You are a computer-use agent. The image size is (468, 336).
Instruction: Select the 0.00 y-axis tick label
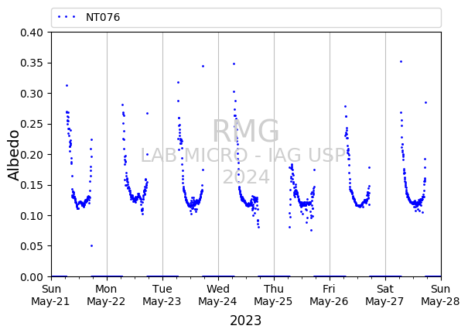click(32, 277)
